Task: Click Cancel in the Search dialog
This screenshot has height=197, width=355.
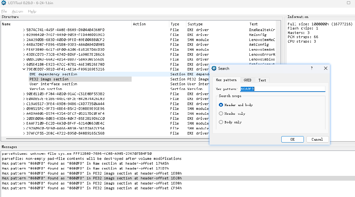Action: pyautogui.click(x=317, y=139)
